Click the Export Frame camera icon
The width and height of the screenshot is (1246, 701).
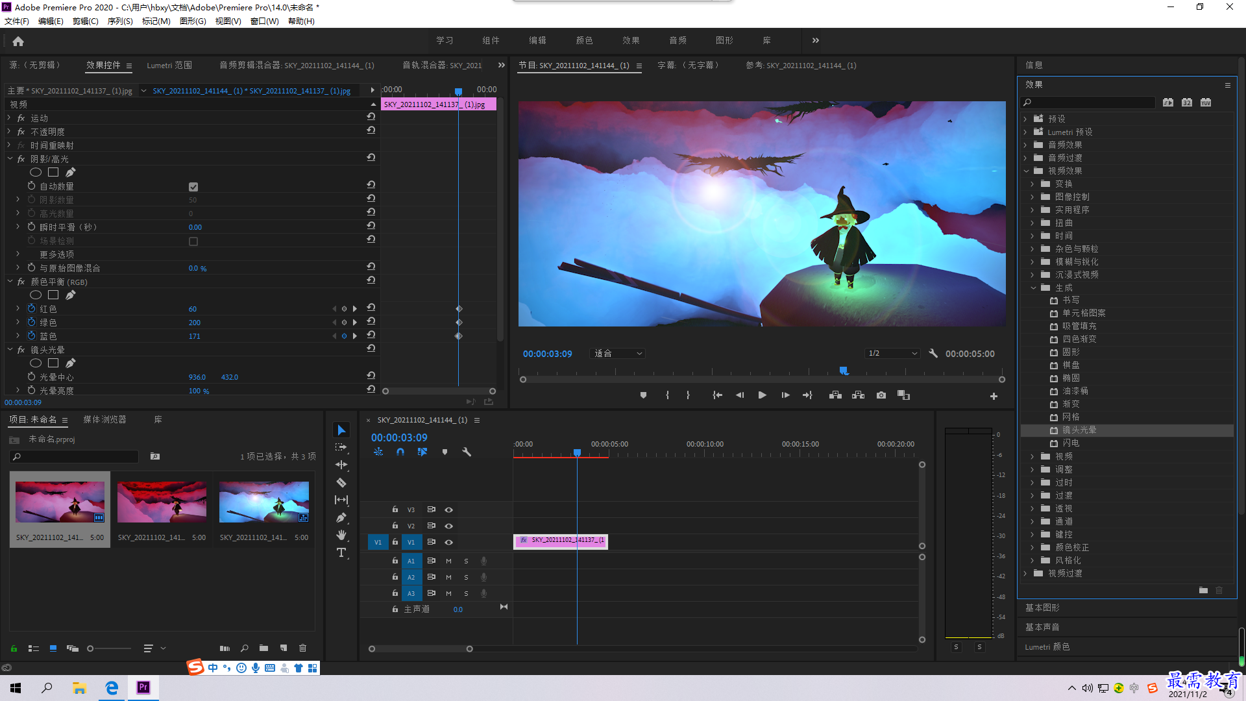click(x=881, y=395)
